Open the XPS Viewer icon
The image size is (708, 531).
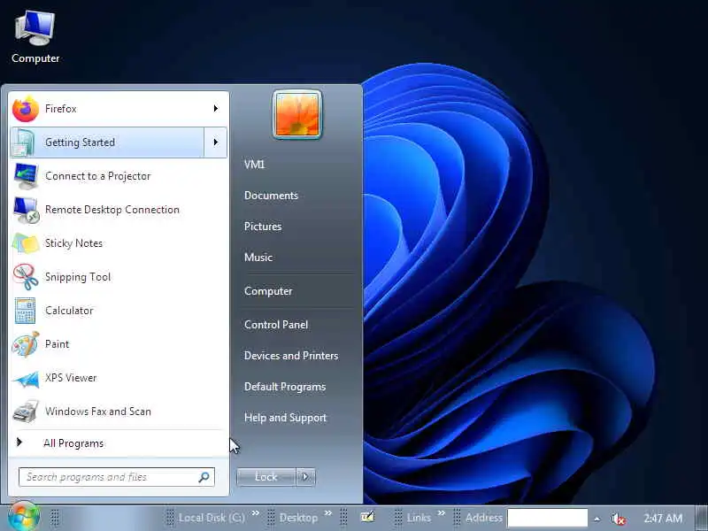pyautogui.click(x=26, y=379)
